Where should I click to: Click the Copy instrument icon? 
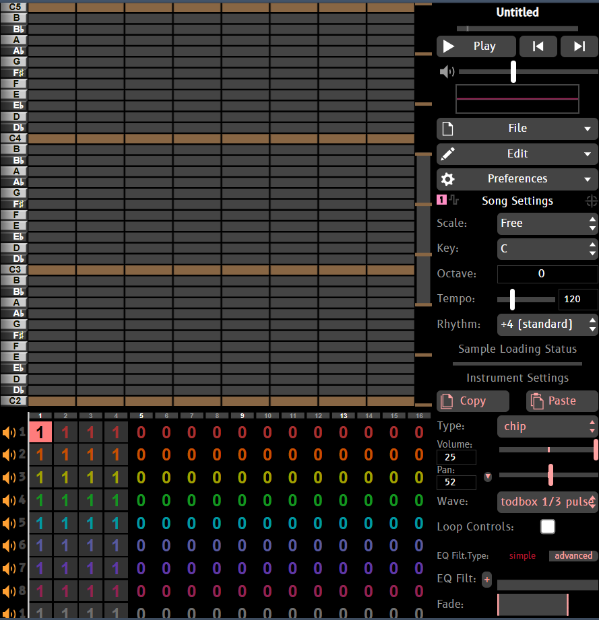447,401
